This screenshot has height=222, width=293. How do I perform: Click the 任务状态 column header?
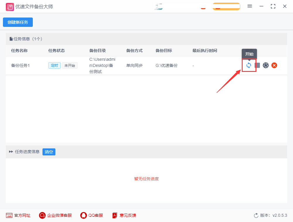coord(57,51)
